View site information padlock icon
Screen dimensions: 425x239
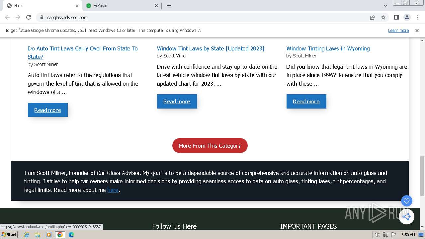pyautogui.click(x=42, y=17)
